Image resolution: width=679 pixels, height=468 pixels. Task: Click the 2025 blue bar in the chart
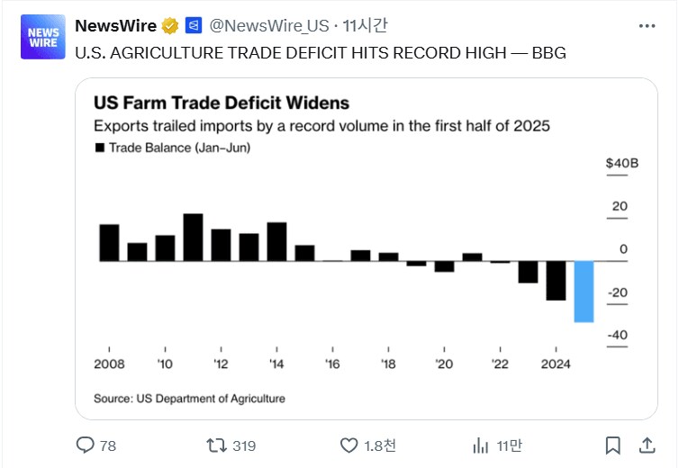click(584, 292)
